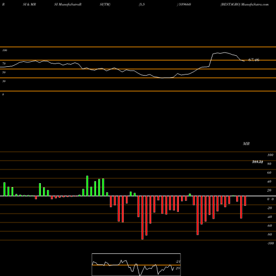Image resolution: width=276 pixels, height=276 pixels.
Task: Select the longest red bar in the MR histogram
Action: pos(142,217)
